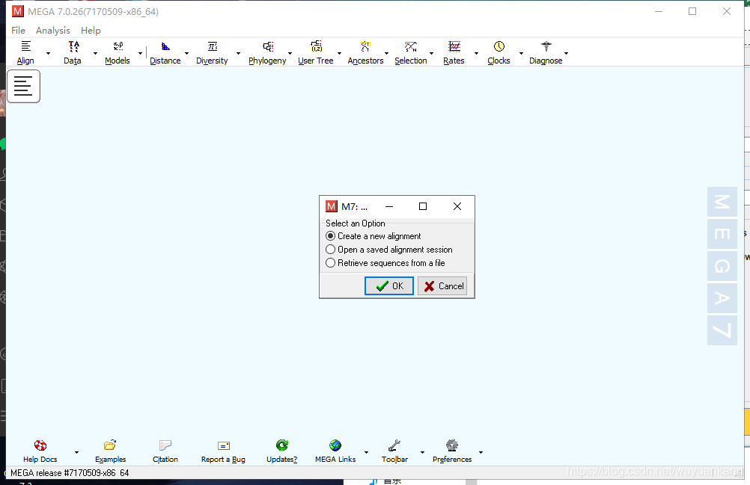Viewport: 750px width, 485px height.
Task: Open the User Tree icon
Action: coord(316,46)
